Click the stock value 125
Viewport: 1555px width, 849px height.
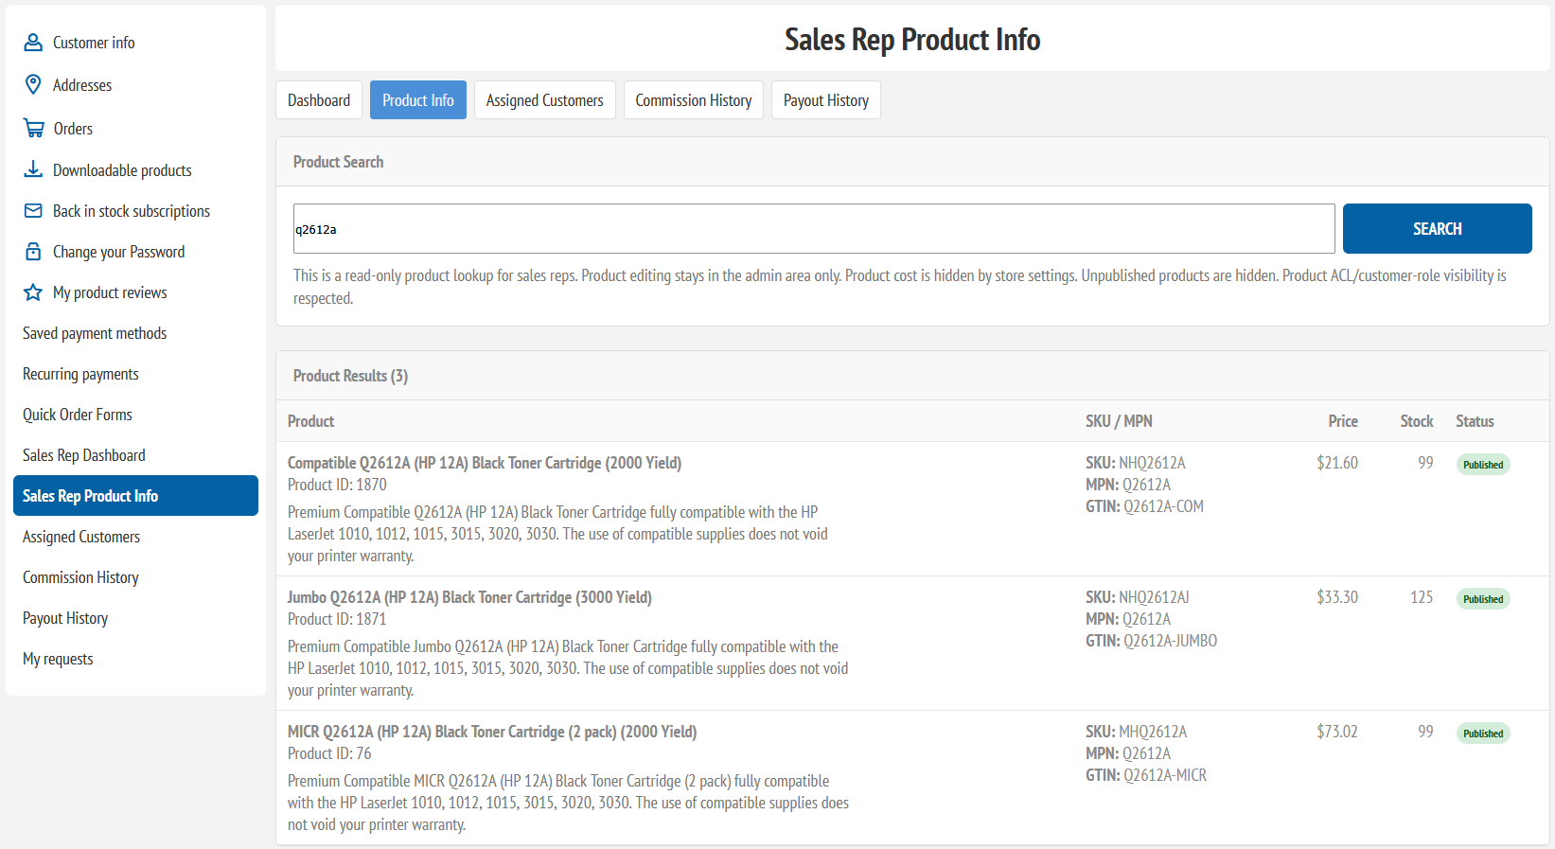point(1422,597)
